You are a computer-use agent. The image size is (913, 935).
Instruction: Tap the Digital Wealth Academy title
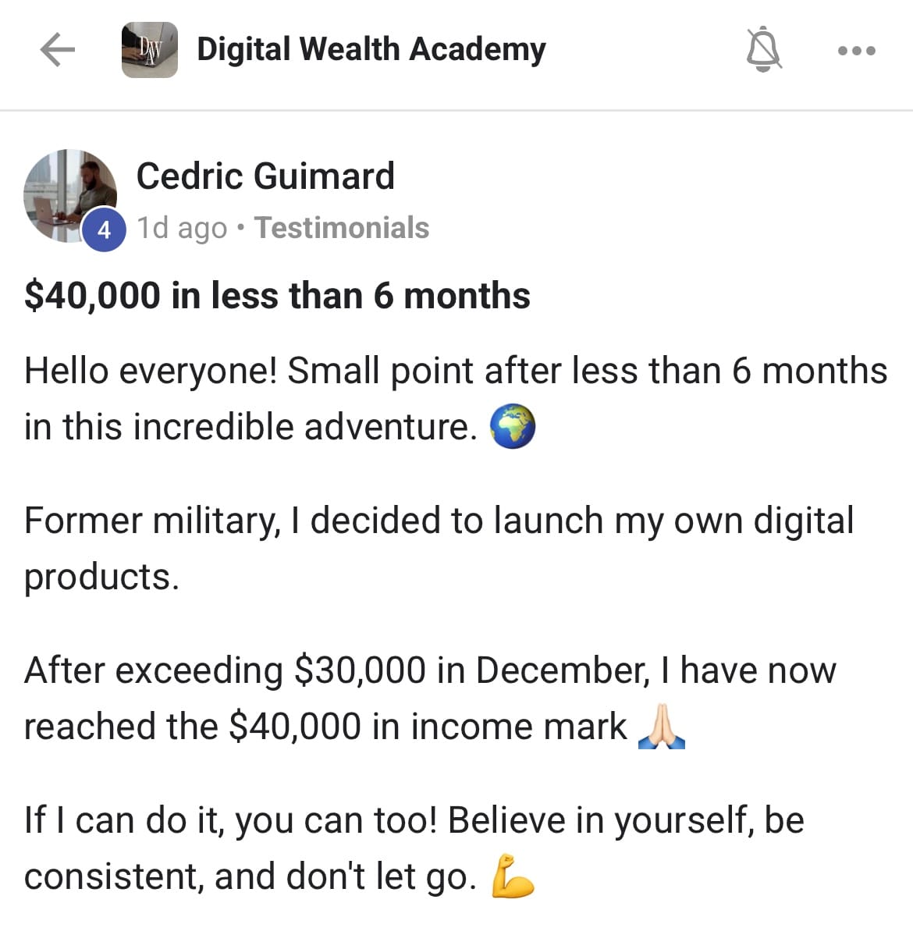point(371,49)
